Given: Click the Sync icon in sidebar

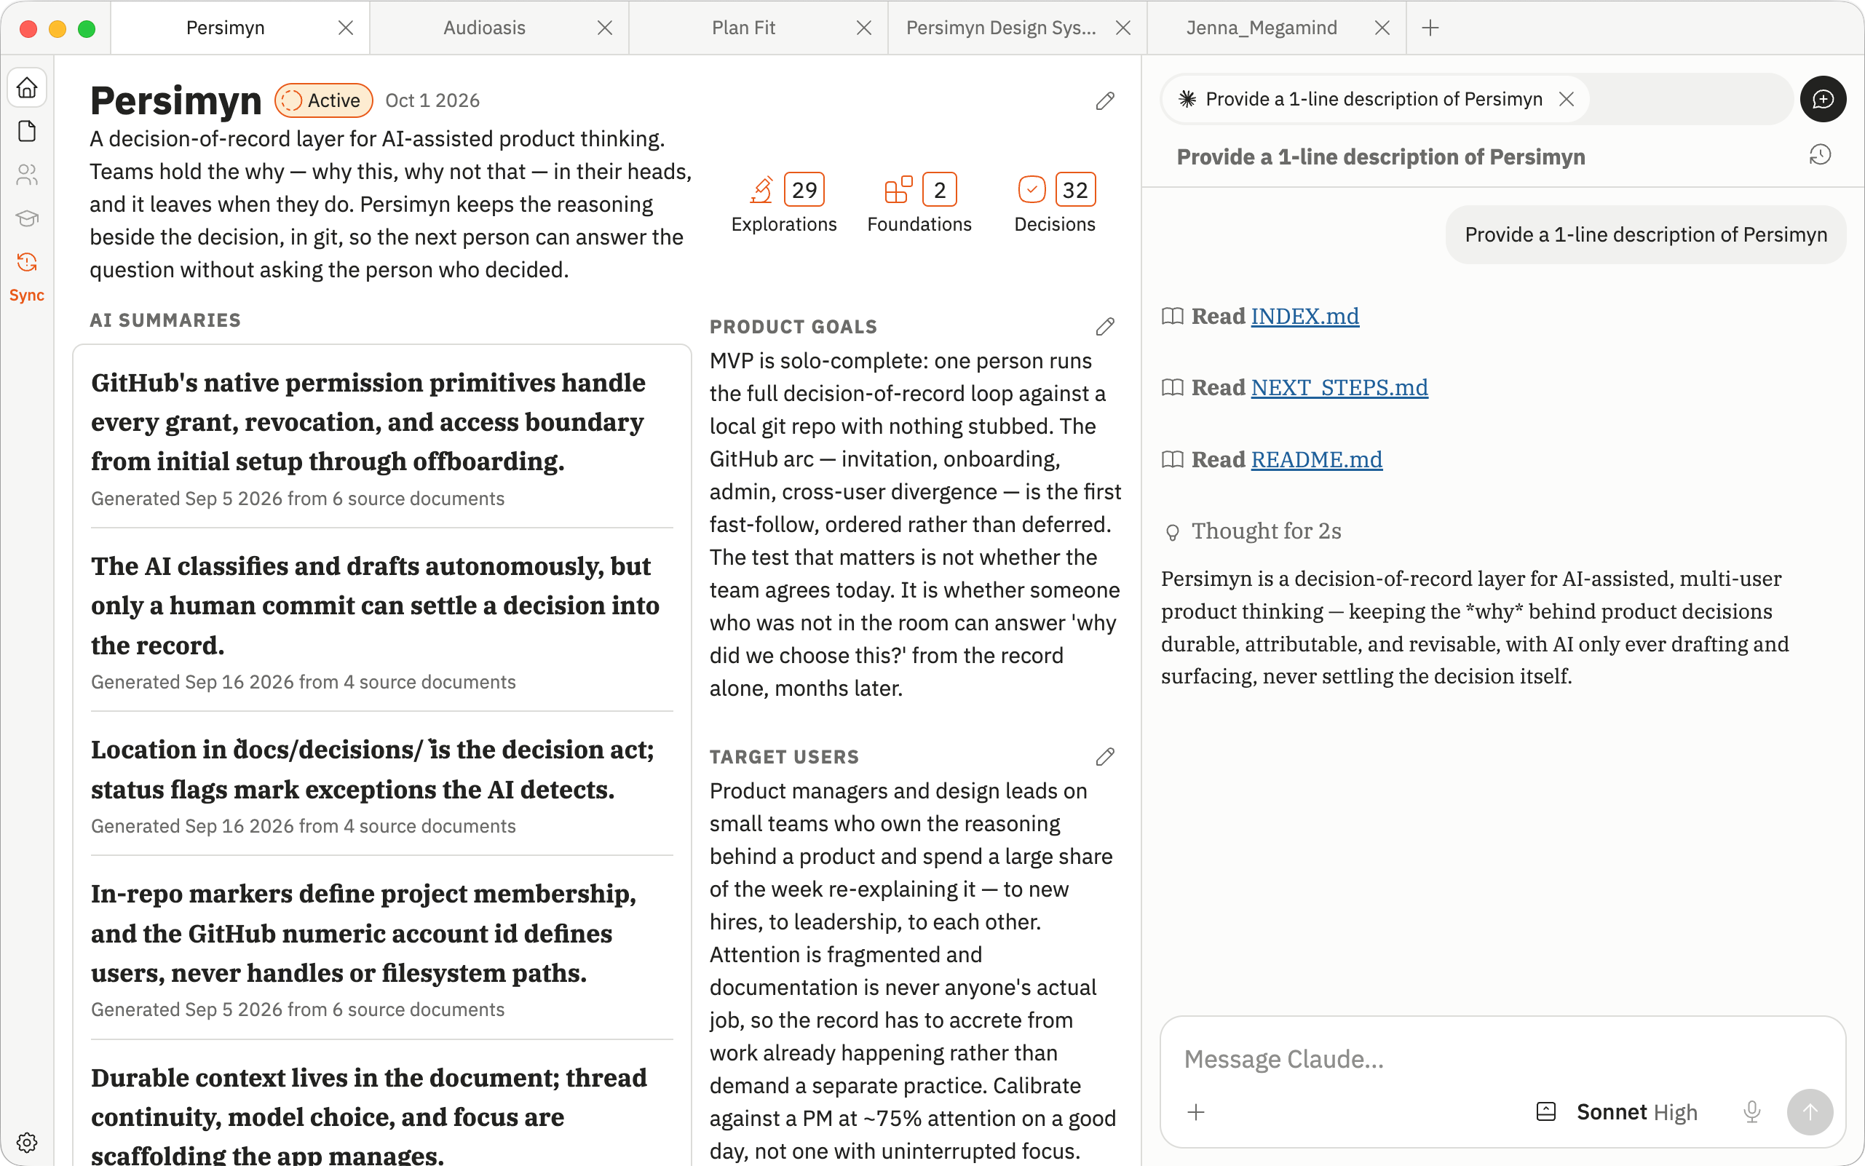Looking at the screenshot, I should point(27,263).
